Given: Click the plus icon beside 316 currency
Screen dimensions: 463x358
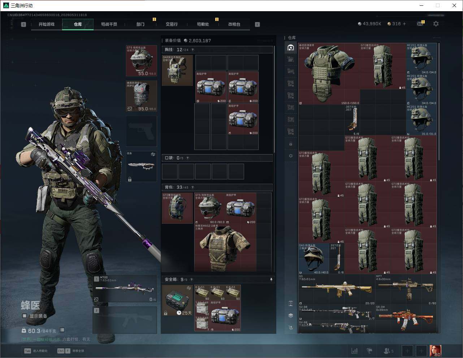Looking at the screenshot, I should [x=404, y=24].
